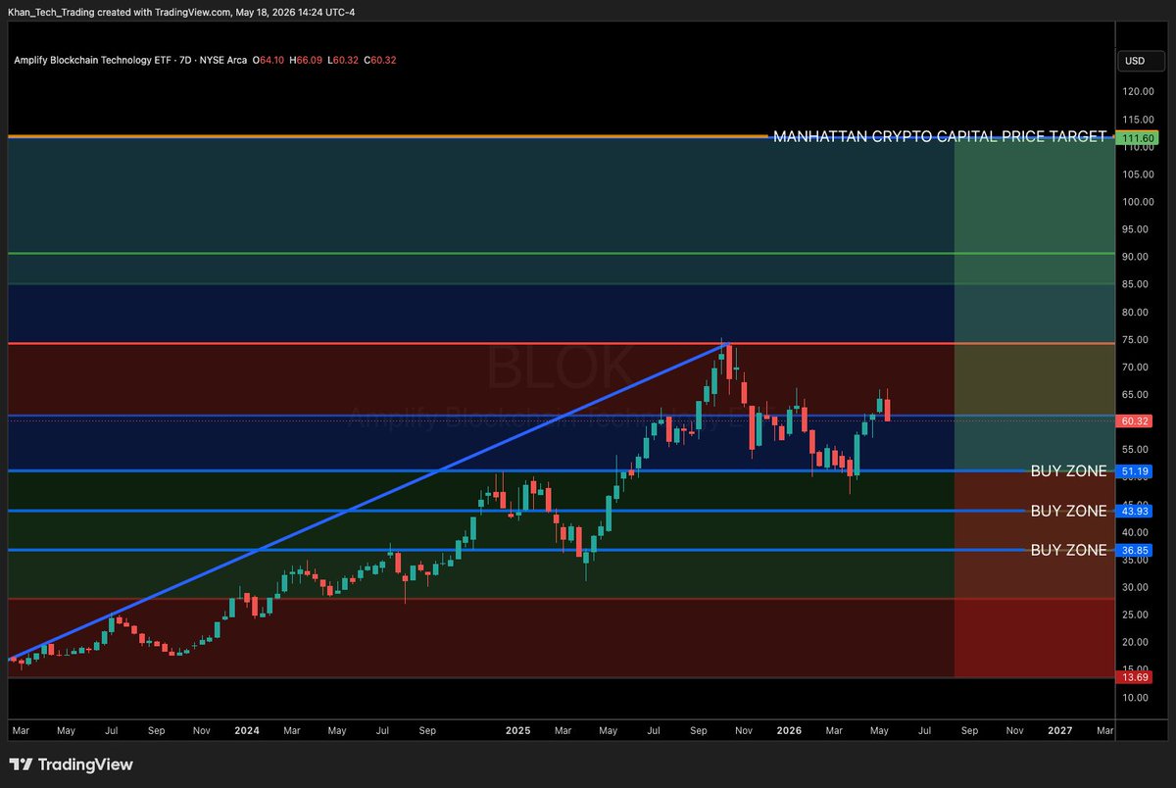Select the Manhattan Crypto Capital Price Target label
The width and height of the screenshot is (1176, 788).
click(x=940, y=137)
